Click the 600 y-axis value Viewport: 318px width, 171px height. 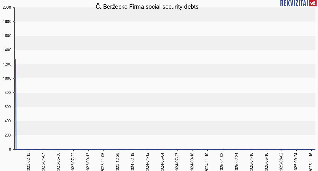tap(8, 107)
